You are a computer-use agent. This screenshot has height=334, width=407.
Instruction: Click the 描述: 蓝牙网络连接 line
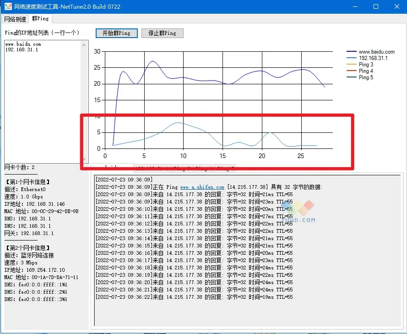[x=29, y=255]
